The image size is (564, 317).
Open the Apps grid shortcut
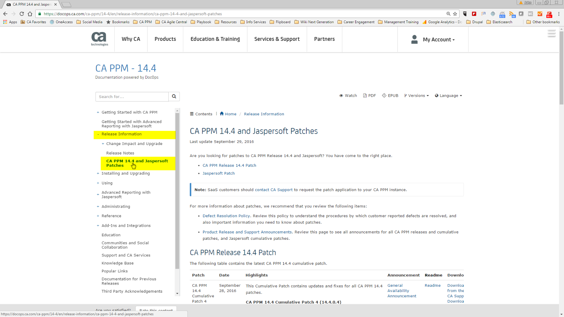[10, 22]
